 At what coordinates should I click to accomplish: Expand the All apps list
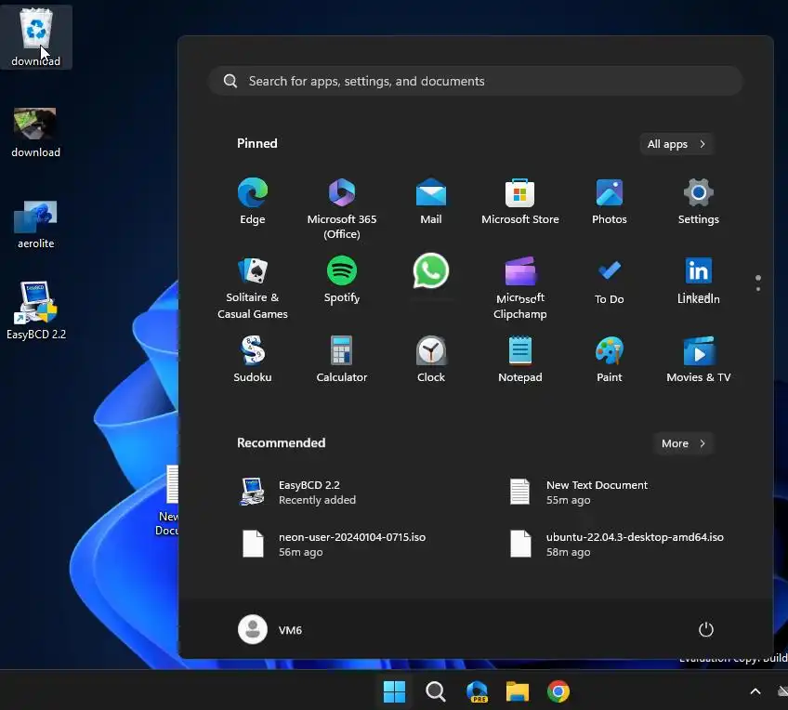[676, 144]
